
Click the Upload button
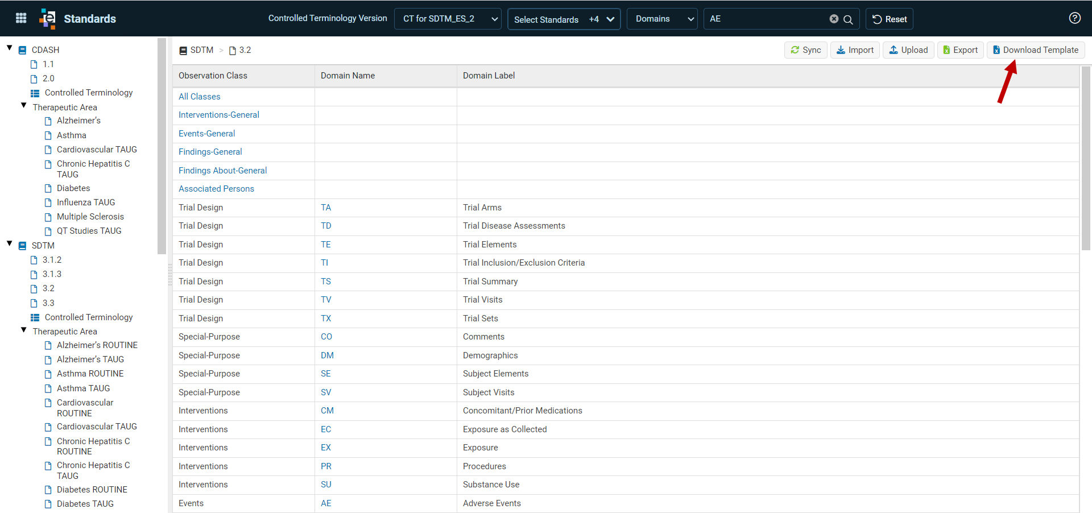point(908,50)
